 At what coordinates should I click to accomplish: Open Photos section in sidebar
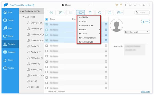tap(10, 20)
